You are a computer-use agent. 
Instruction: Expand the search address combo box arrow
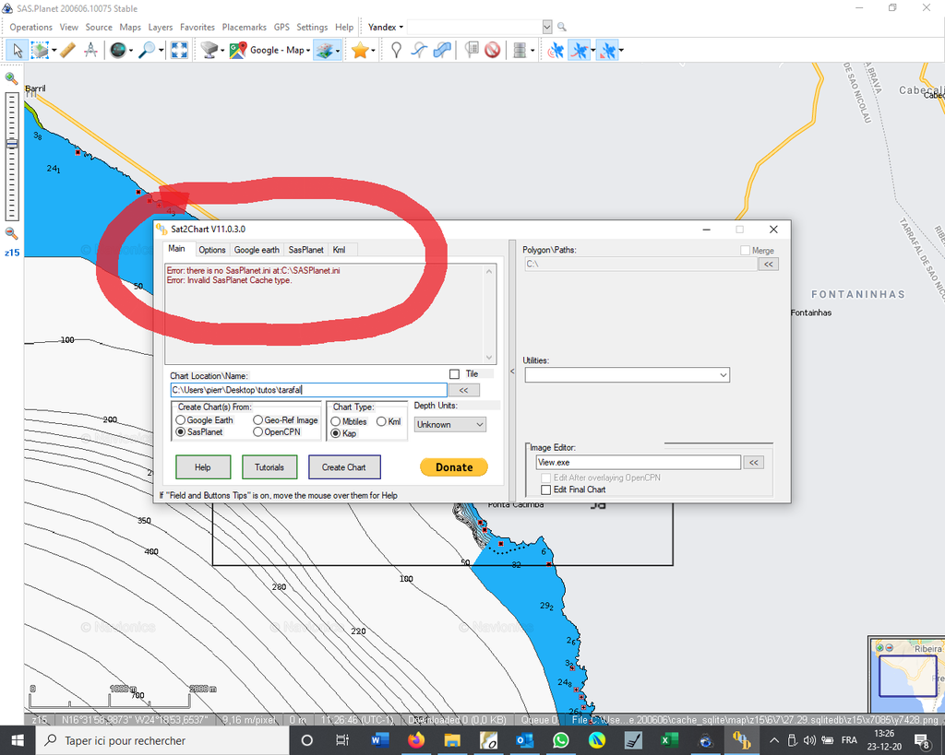coord(547,27)
